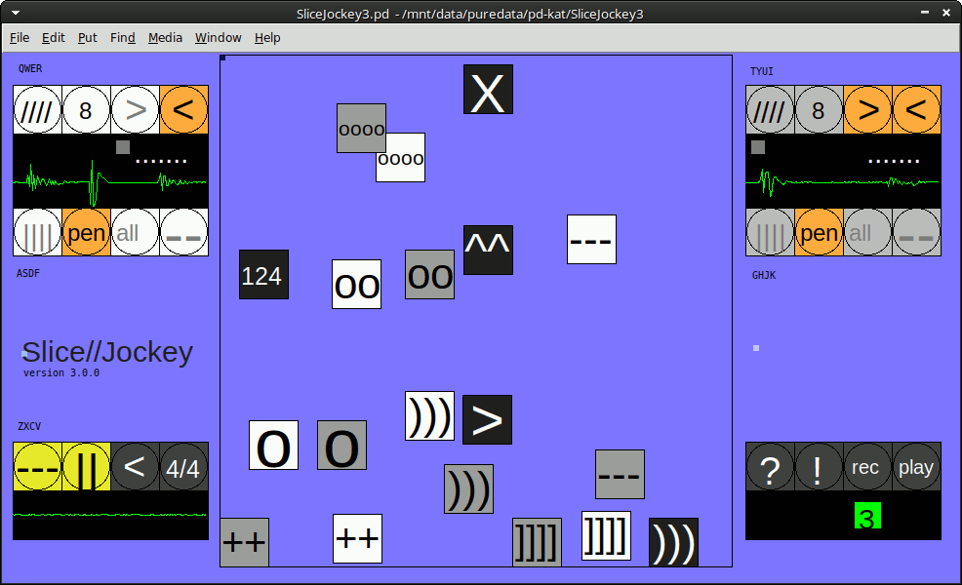The width and height of the screenshot is (962, 585).
Task: Click the gray ++ tile in the corner
Action: click(x=244, y=542)
